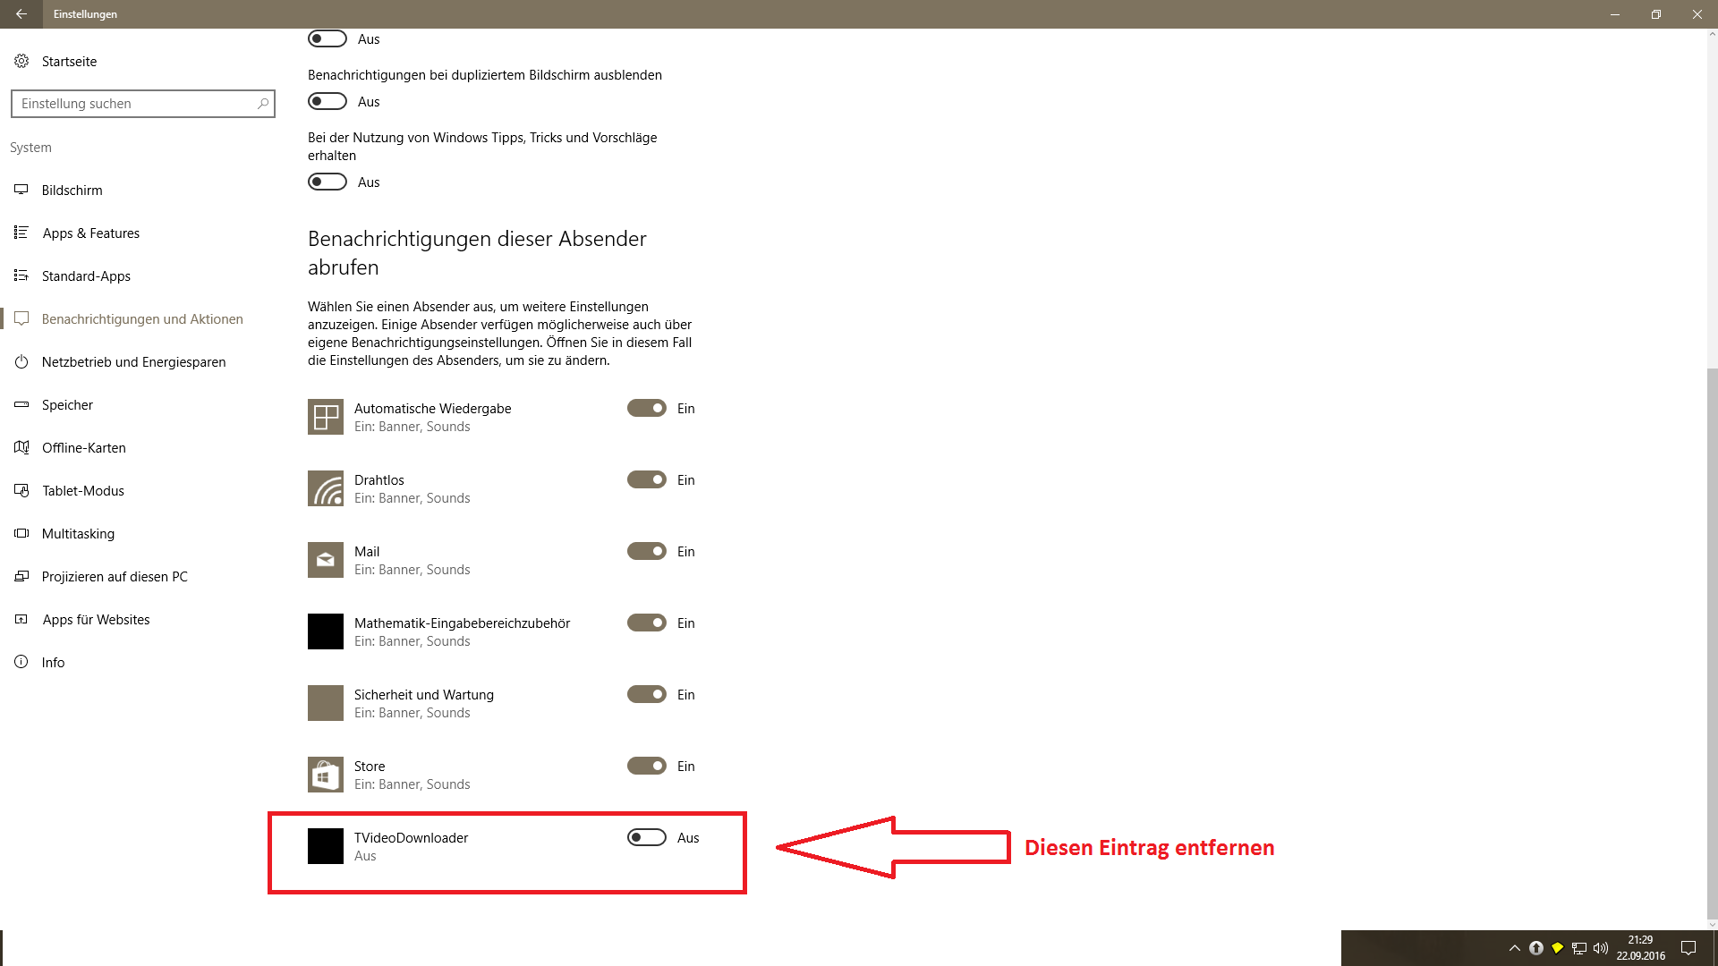Click the Store shopping bag icon
Viewport: 1718px width, 966px height.
coord(325,775)
